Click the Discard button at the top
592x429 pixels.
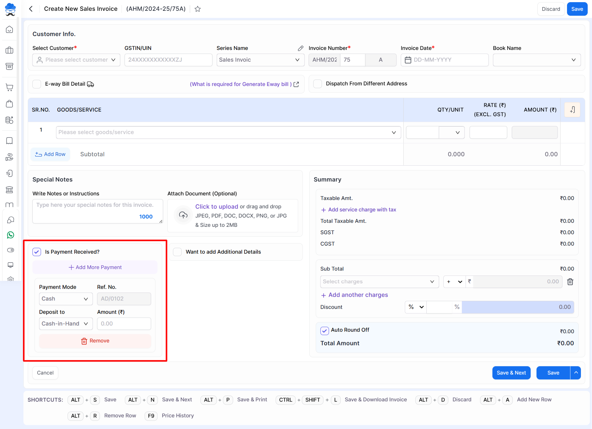click(x=551, y=9)
